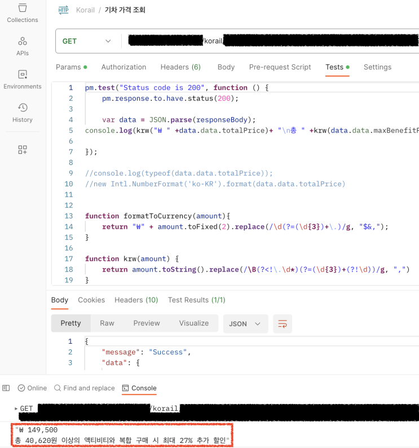The height and width of the screenshot is (448, 419).
Task: Open the Pre-request Script tab
Action: pyautogui.click(x=280, y=67)
